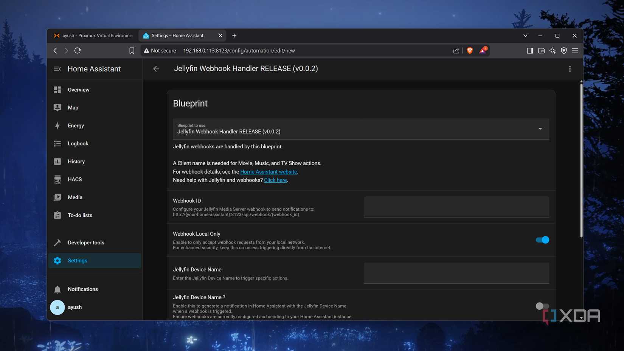This screenshot has height=351, width=624.
Task: Click the browser back navigation arrow
Action: coord(55,50)
